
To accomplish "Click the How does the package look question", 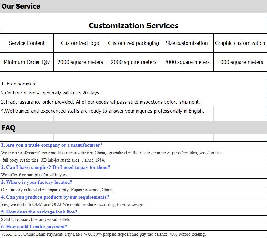I will click(x=39, y=212).
